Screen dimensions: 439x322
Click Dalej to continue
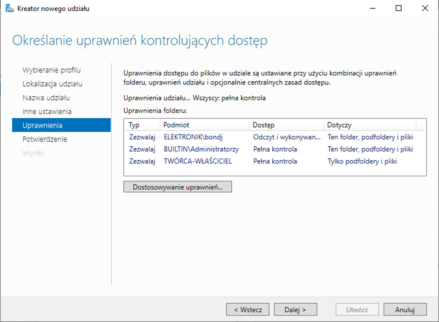[295, 309]
